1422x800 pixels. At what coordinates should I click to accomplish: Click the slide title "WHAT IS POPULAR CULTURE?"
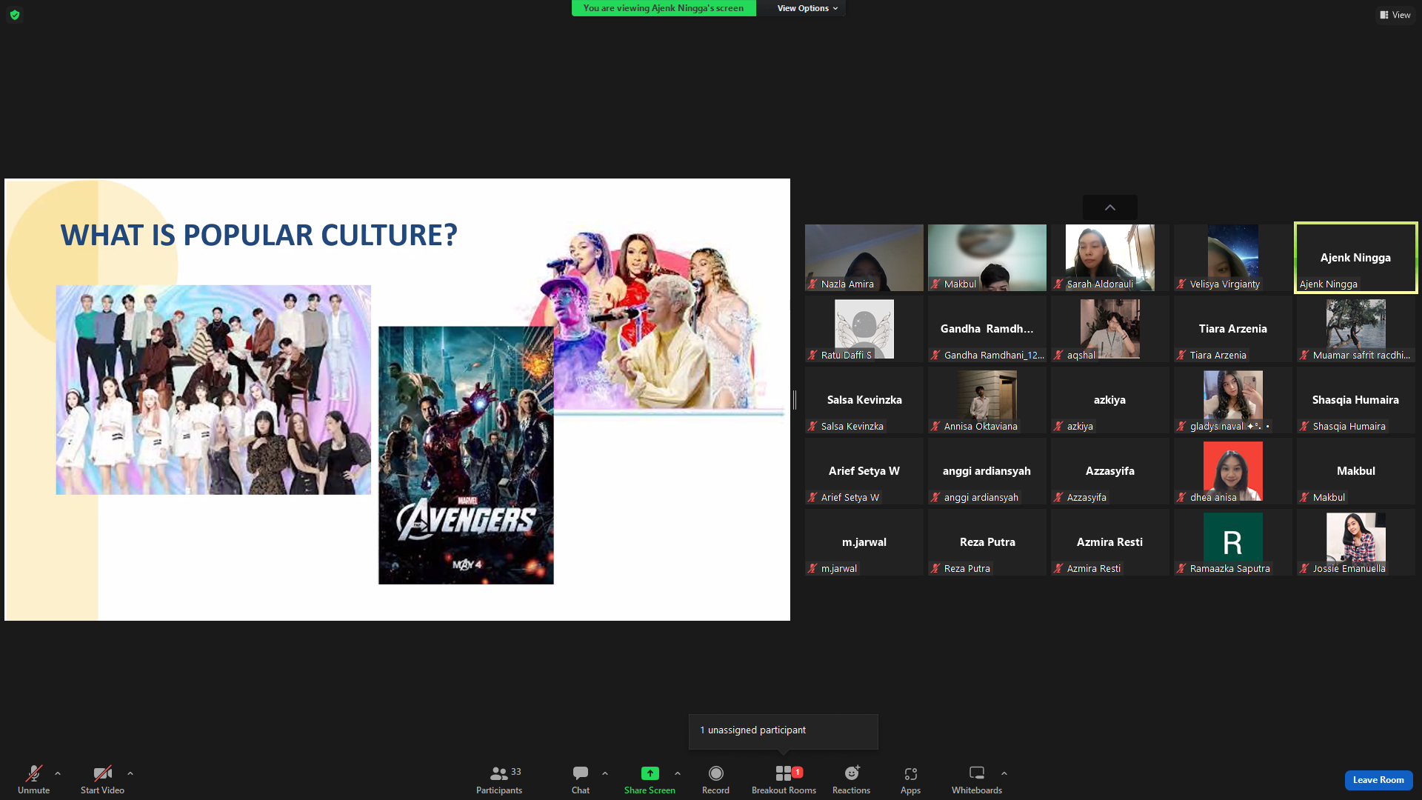tap(259, 236)
